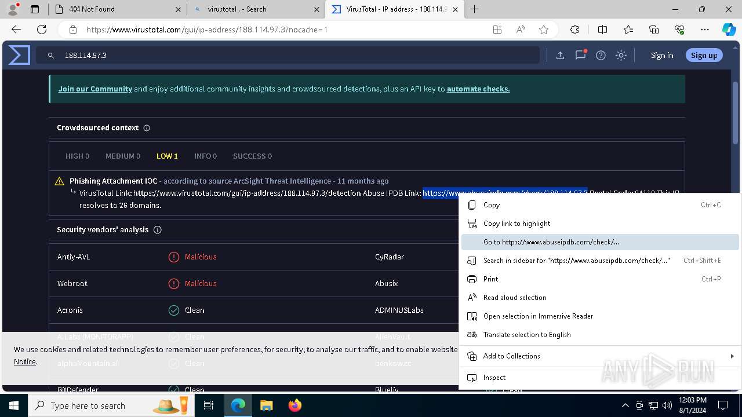
Task: Add page to favorites star icon
Action: pos(544,30)
